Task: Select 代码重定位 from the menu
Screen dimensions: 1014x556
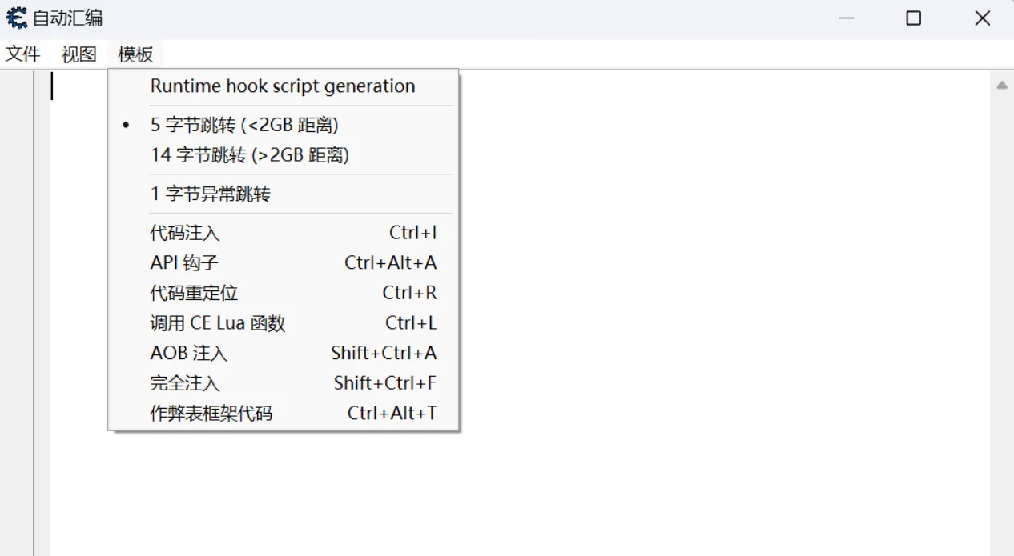Action: click(x=195, y=293)
